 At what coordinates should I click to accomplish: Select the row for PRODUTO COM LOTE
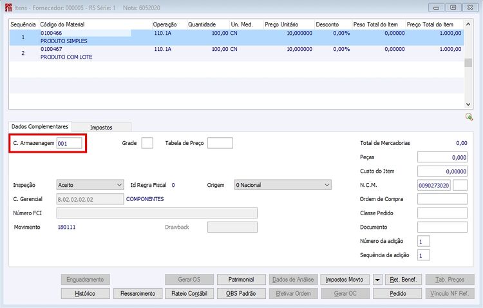236,53
